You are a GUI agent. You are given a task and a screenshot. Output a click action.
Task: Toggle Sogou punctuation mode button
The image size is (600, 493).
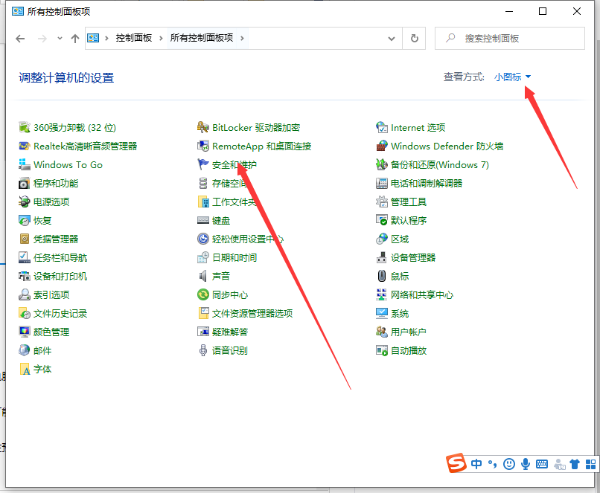(492, 464)
